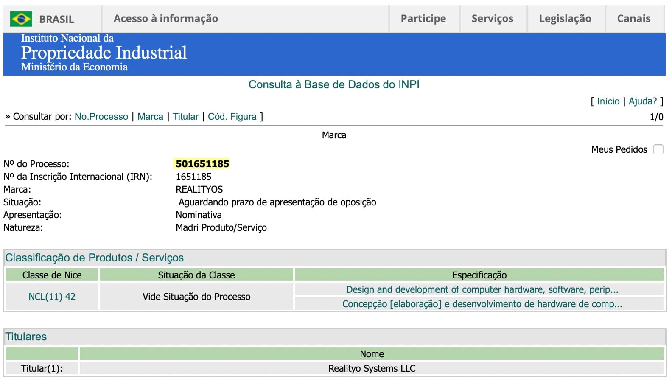Search by No.Processo link

point(101,116)
